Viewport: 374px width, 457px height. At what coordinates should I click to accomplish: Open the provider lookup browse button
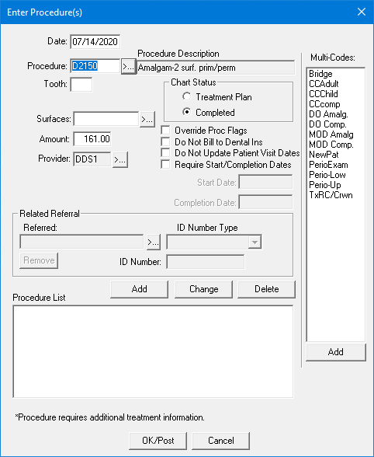click(120, 160)
